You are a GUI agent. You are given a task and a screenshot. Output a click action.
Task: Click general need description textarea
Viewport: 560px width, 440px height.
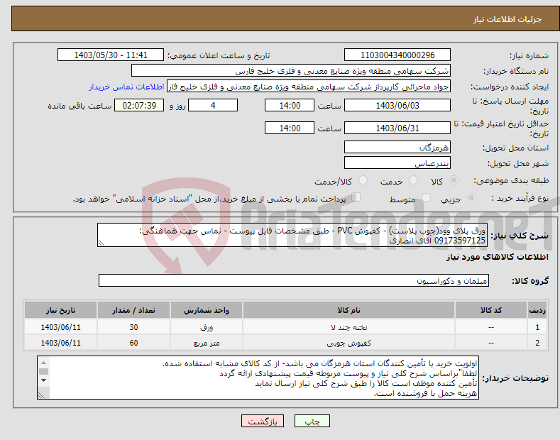coord(292,235)
